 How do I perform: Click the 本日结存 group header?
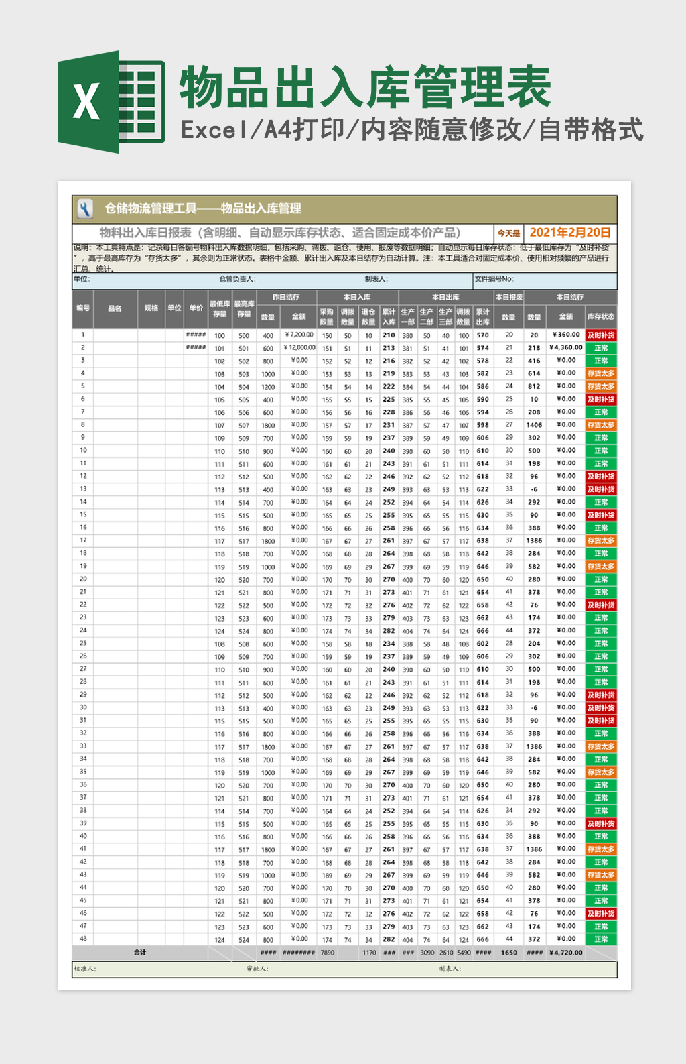click(570, 297)
